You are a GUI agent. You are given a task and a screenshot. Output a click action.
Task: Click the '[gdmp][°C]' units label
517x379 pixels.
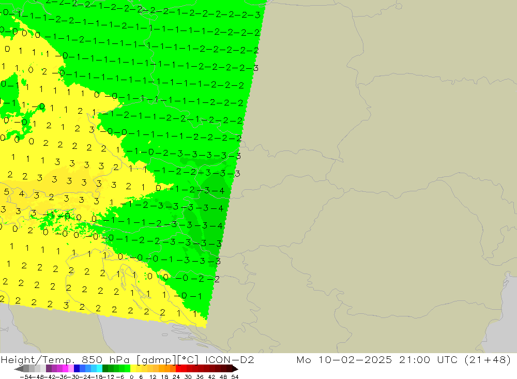(168, 360)
